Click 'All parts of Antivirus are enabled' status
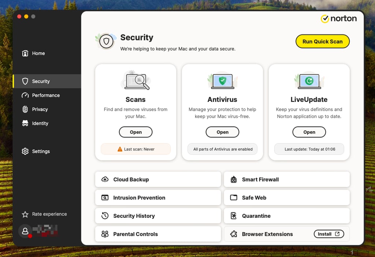Viewport: 375px width, 257px height. pos(222,149)
